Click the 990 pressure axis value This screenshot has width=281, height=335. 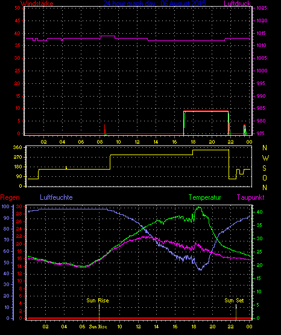pos(260,96)
